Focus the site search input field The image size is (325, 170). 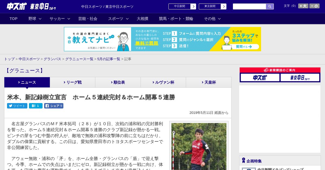pos(249,6)
